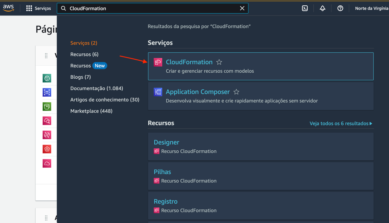Click the pink cloud-search service icon in sidebar

click(47, 121)
